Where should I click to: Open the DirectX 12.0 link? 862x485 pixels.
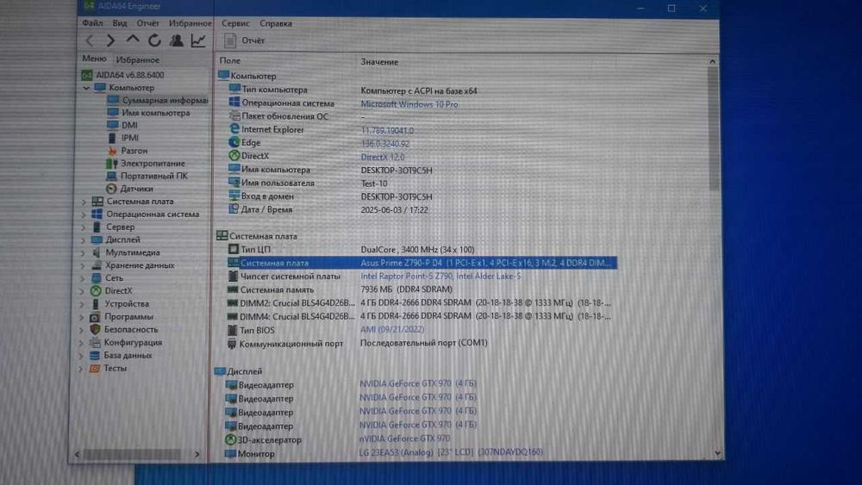(383, 157)
